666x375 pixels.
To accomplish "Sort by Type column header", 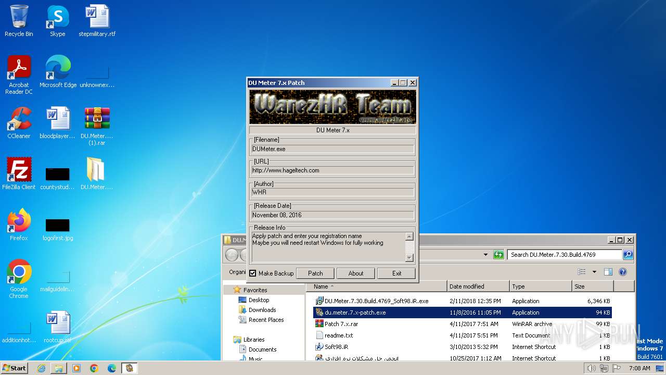I will click(541, 286).
